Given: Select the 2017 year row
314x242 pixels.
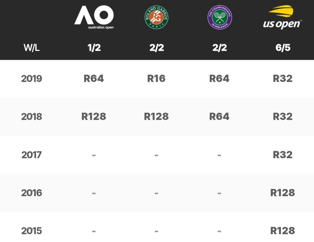Looking at the screenshot, I should click(x=157, y=155).
